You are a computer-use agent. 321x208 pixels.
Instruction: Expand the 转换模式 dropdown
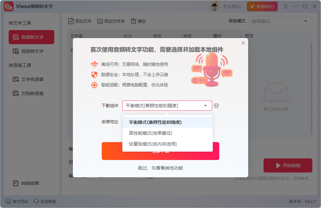pos(280,21)
